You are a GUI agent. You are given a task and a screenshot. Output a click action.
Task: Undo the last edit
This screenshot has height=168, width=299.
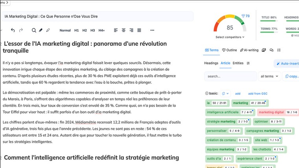(13, 30)
